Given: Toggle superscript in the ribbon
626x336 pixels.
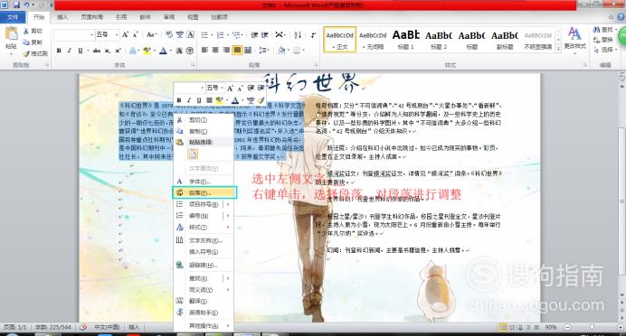Looking at the screenshot, I should [x=118, y=51].
